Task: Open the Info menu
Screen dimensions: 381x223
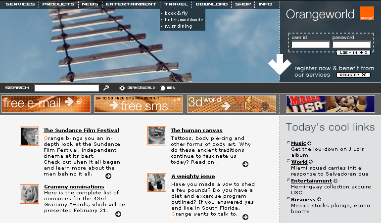Action: tap(265, 4)
